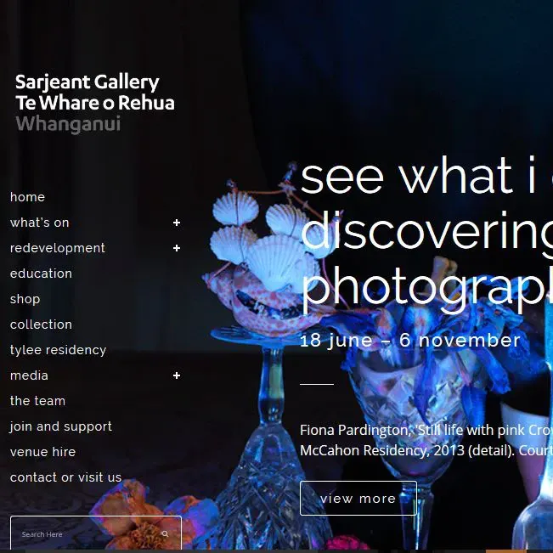
Task: Click into the Search Here field
Action: pyautogui.click(x=88, y=534)
